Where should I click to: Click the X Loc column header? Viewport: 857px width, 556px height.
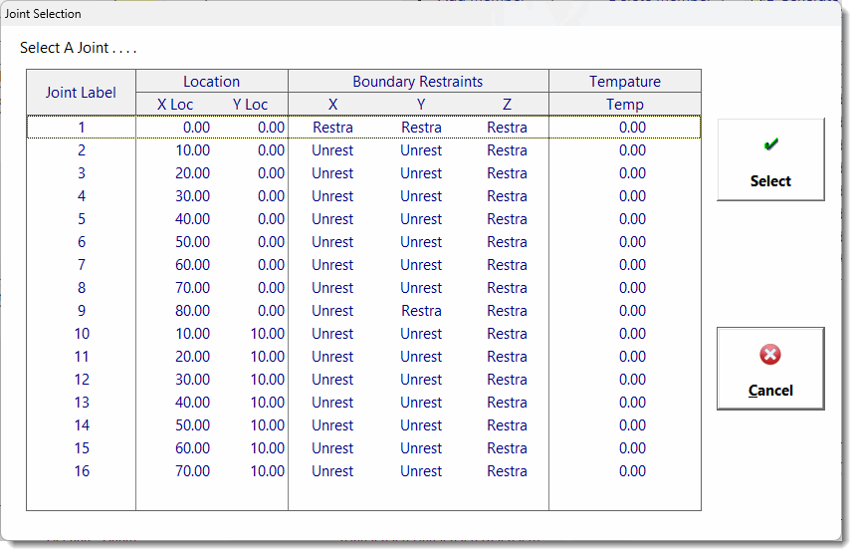click(x=175, y=105)
